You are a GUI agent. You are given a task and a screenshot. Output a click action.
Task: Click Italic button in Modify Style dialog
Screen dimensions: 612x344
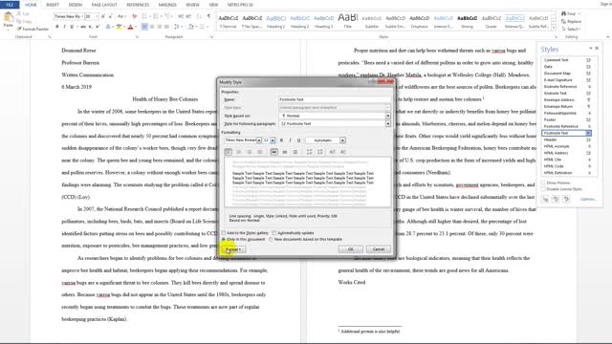tap(290, 140)
